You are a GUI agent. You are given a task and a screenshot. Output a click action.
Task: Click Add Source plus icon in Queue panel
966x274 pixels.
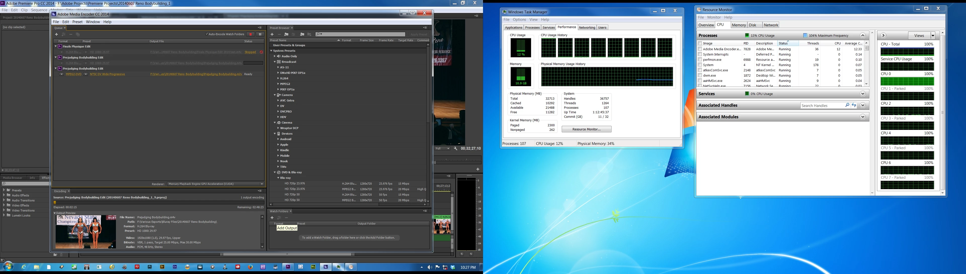[57, 34]
